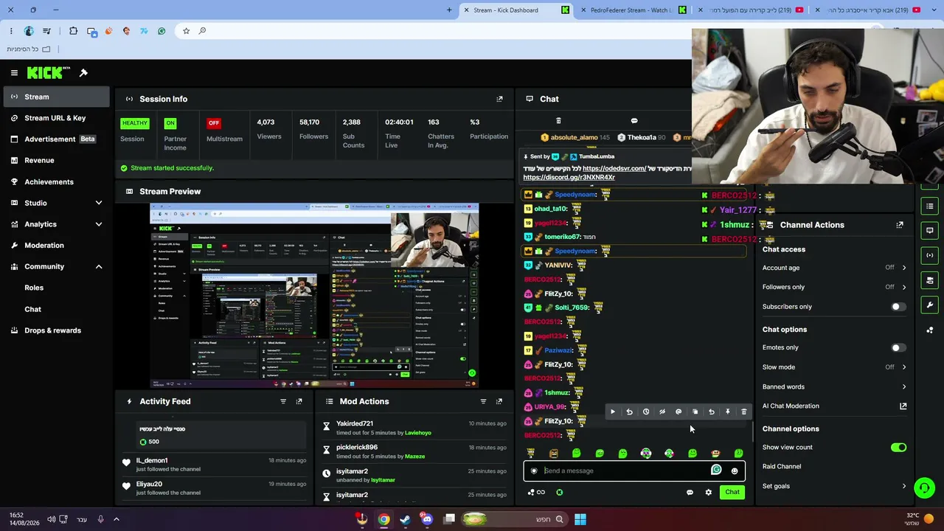Pop out the Activity Feed panel
This screenshot has height=531, width=944.
coord(299,401)
